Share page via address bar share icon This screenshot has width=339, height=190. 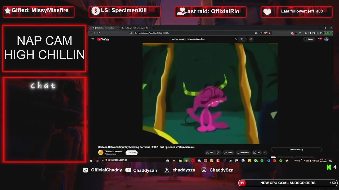[260, 33]
